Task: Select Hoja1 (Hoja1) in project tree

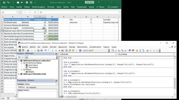Action: click(x=33, y=65)
